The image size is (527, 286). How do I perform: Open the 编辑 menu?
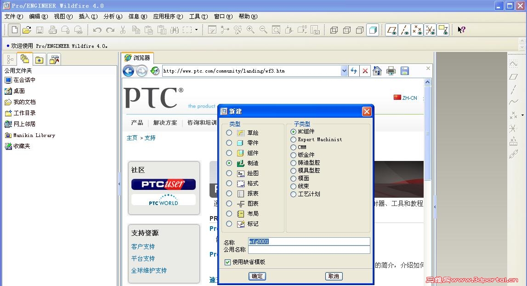38,17
